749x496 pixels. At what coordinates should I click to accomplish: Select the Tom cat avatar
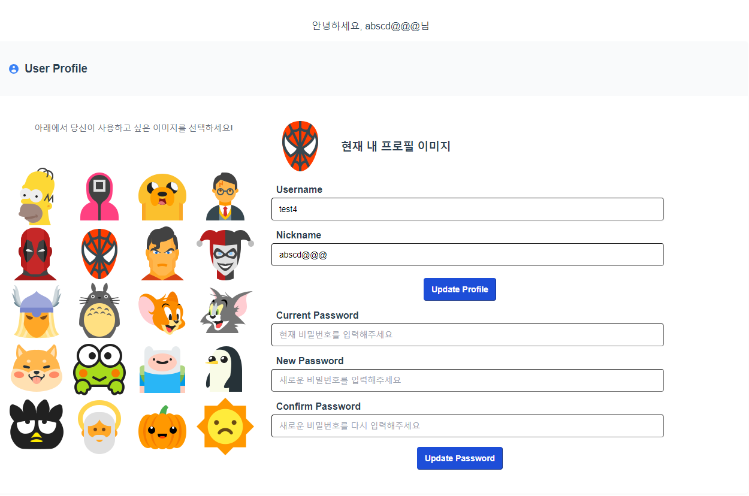(x=225, y=311)
